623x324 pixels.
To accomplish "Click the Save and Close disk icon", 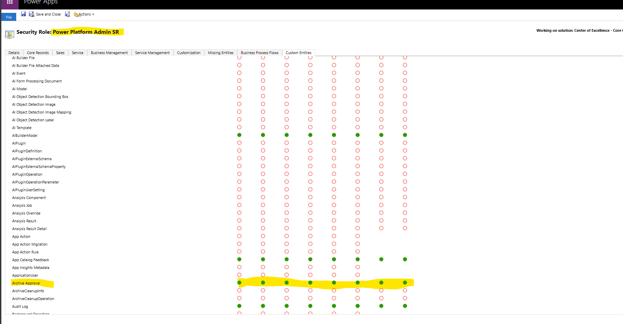I will [31, 14].
